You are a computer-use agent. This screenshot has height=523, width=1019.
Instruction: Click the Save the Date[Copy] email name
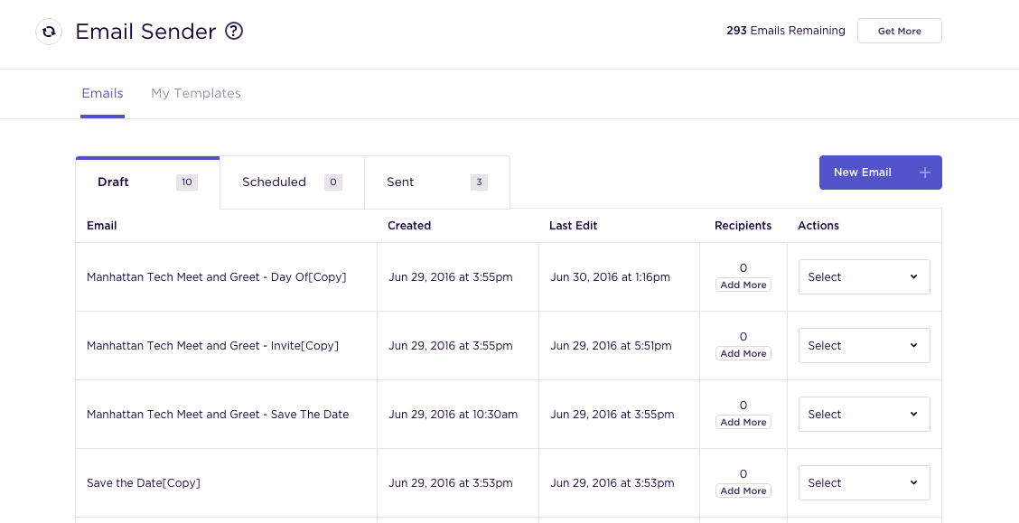pyautogui.click(x=144, y=483)
